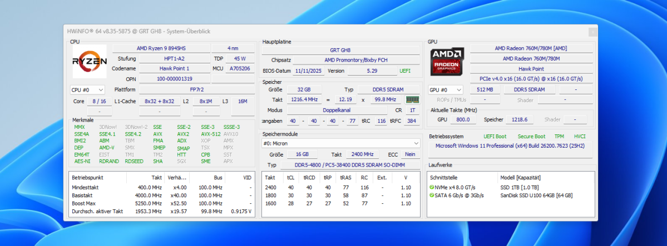The width and height of the screenshot is (667, 246).
Task: Click the 'Hawk Point 1' codename value
Action: (x=175, y=68)
